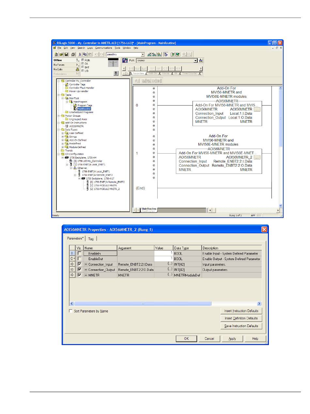310x414 pixels.
Task: Expand the Predefined data types node
Action: (x=63, y=143)
